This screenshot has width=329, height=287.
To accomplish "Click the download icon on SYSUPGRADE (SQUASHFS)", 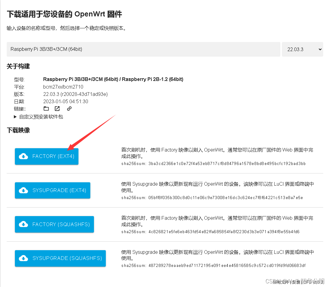I will point(24,258).
